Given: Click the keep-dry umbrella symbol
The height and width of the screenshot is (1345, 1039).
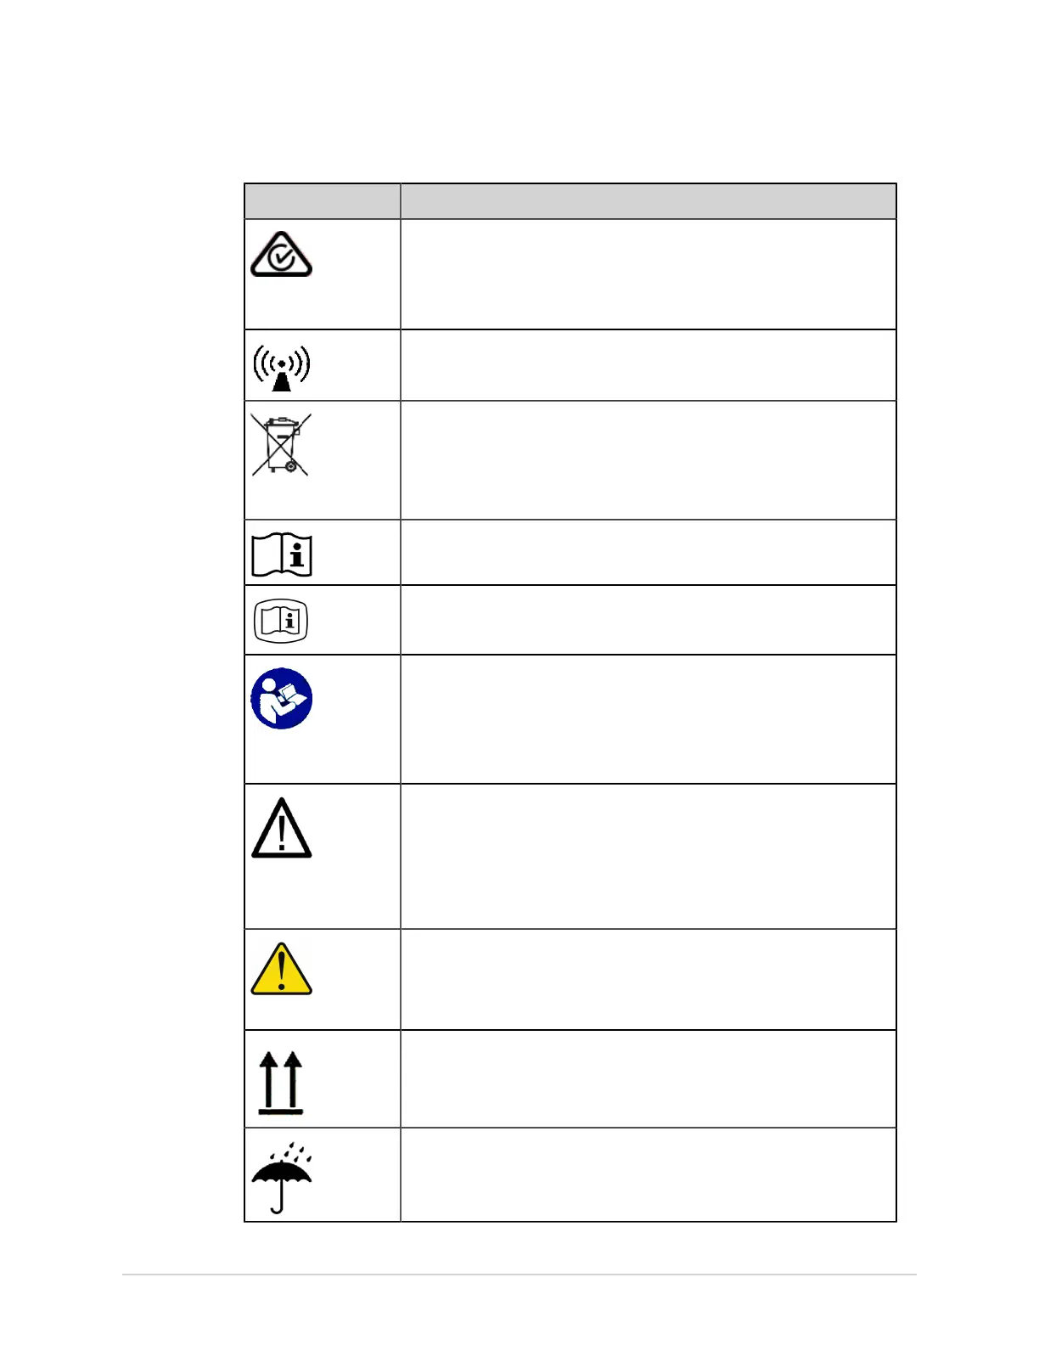Looking at the screenshot, I should [282, 1177].
